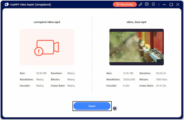Click the Missing value beside corrupted video Bitrate
The image size is (184, 120).
tap(71, 79)
